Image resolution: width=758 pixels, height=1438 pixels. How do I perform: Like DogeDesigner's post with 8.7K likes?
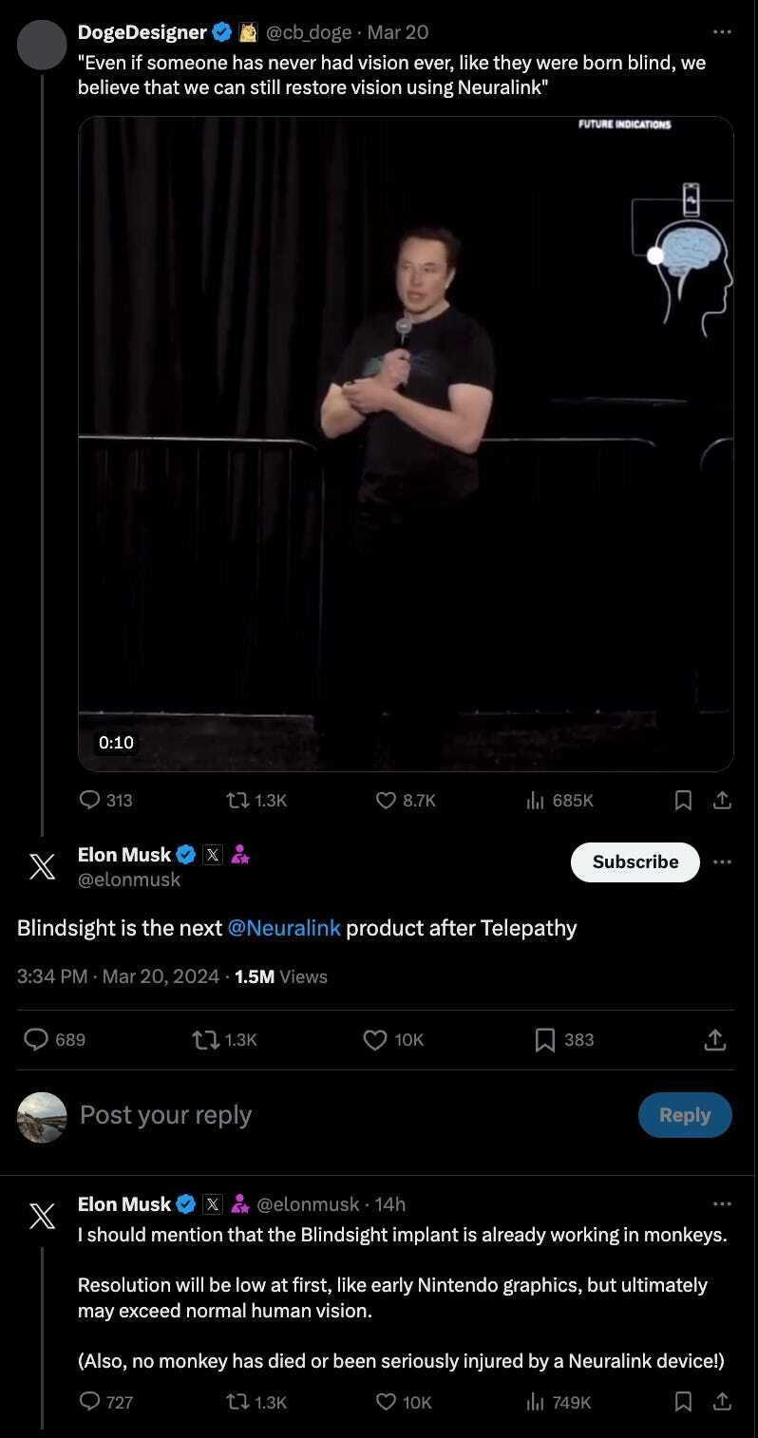pos(406,800)
